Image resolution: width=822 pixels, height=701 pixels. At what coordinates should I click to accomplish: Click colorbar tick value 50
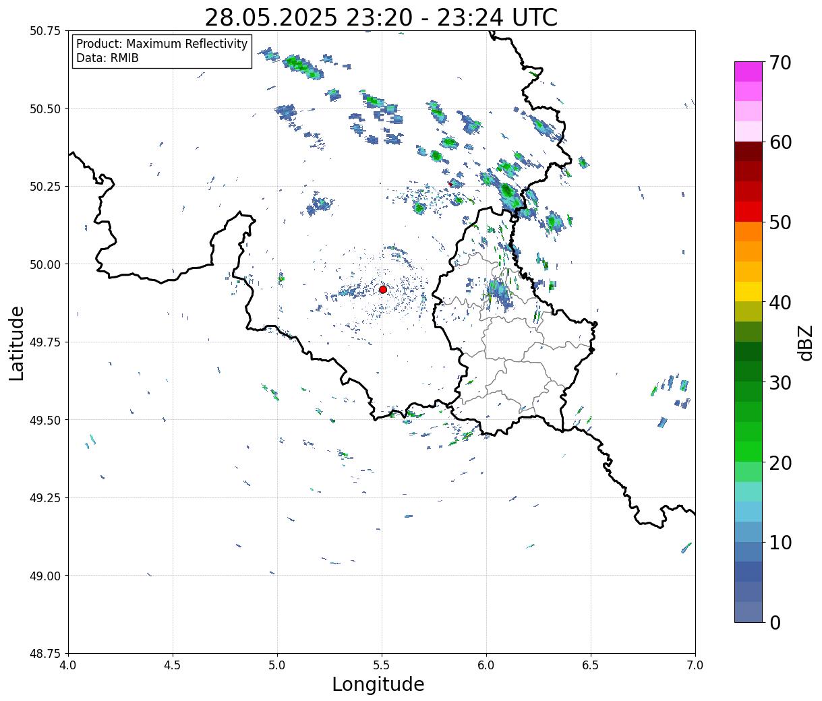tap(780, 222)
